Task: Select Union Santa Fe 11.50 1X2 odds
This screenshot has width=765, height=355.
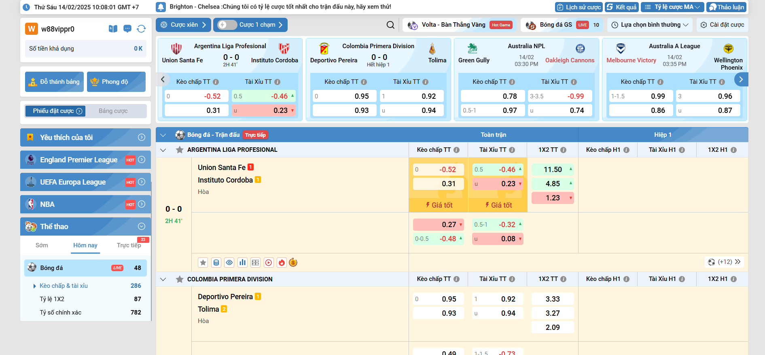Action: click(553, 170)
